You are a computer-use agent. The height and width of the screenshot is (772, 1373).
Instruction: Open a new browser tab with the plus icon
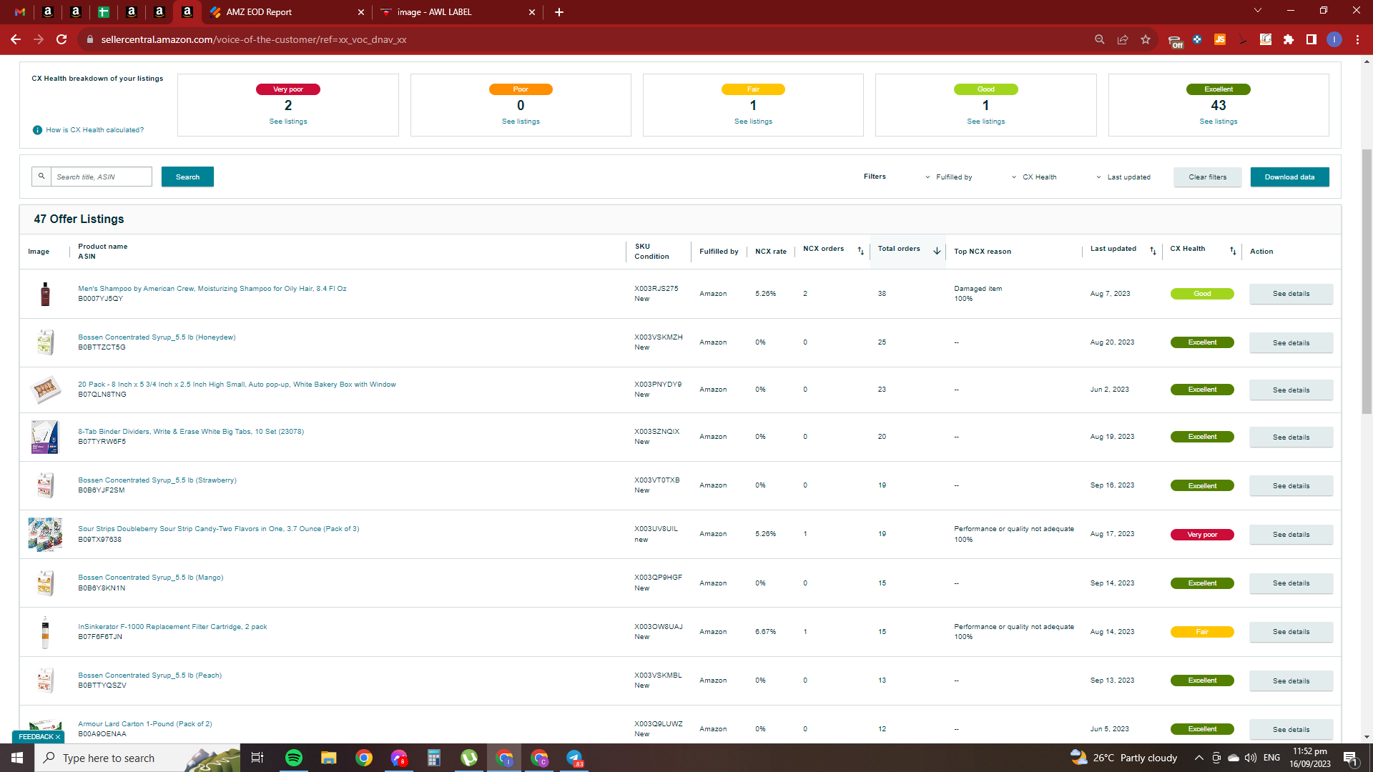[559, 12]
